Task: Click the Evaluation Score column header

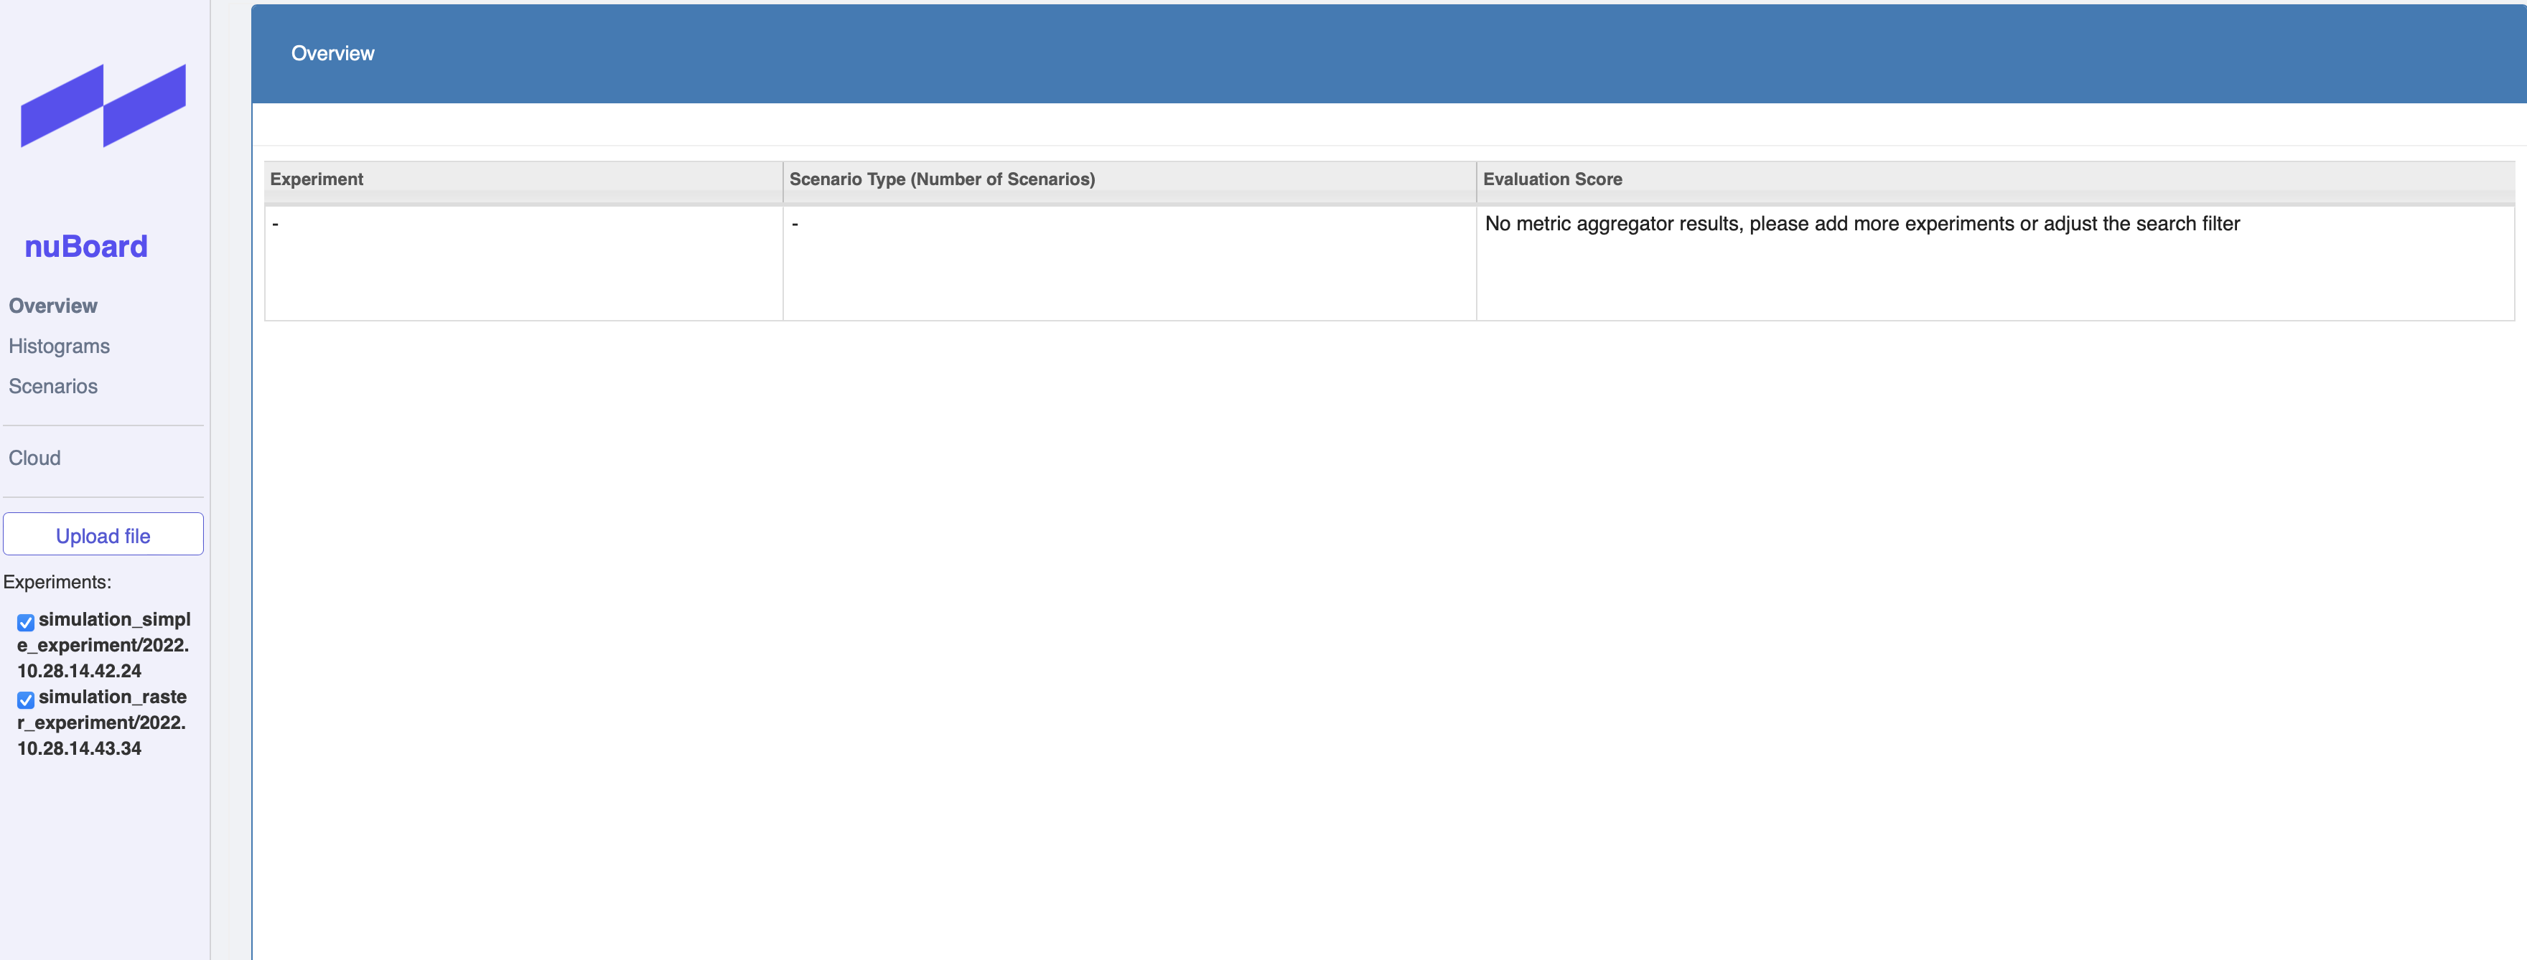Action: tap(1553, 179)
